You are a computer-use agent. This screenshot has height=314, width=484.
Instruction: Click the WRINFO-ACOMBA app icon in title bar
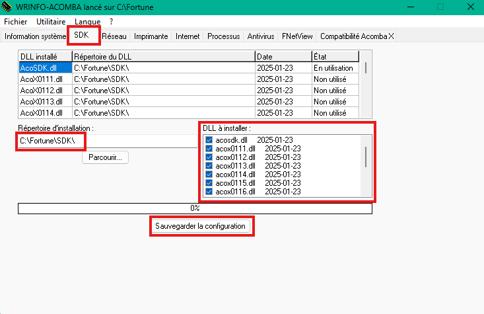(7, 7)
